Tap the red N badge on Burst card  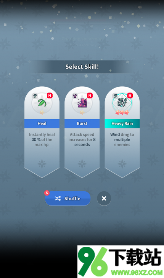[90, 95]
